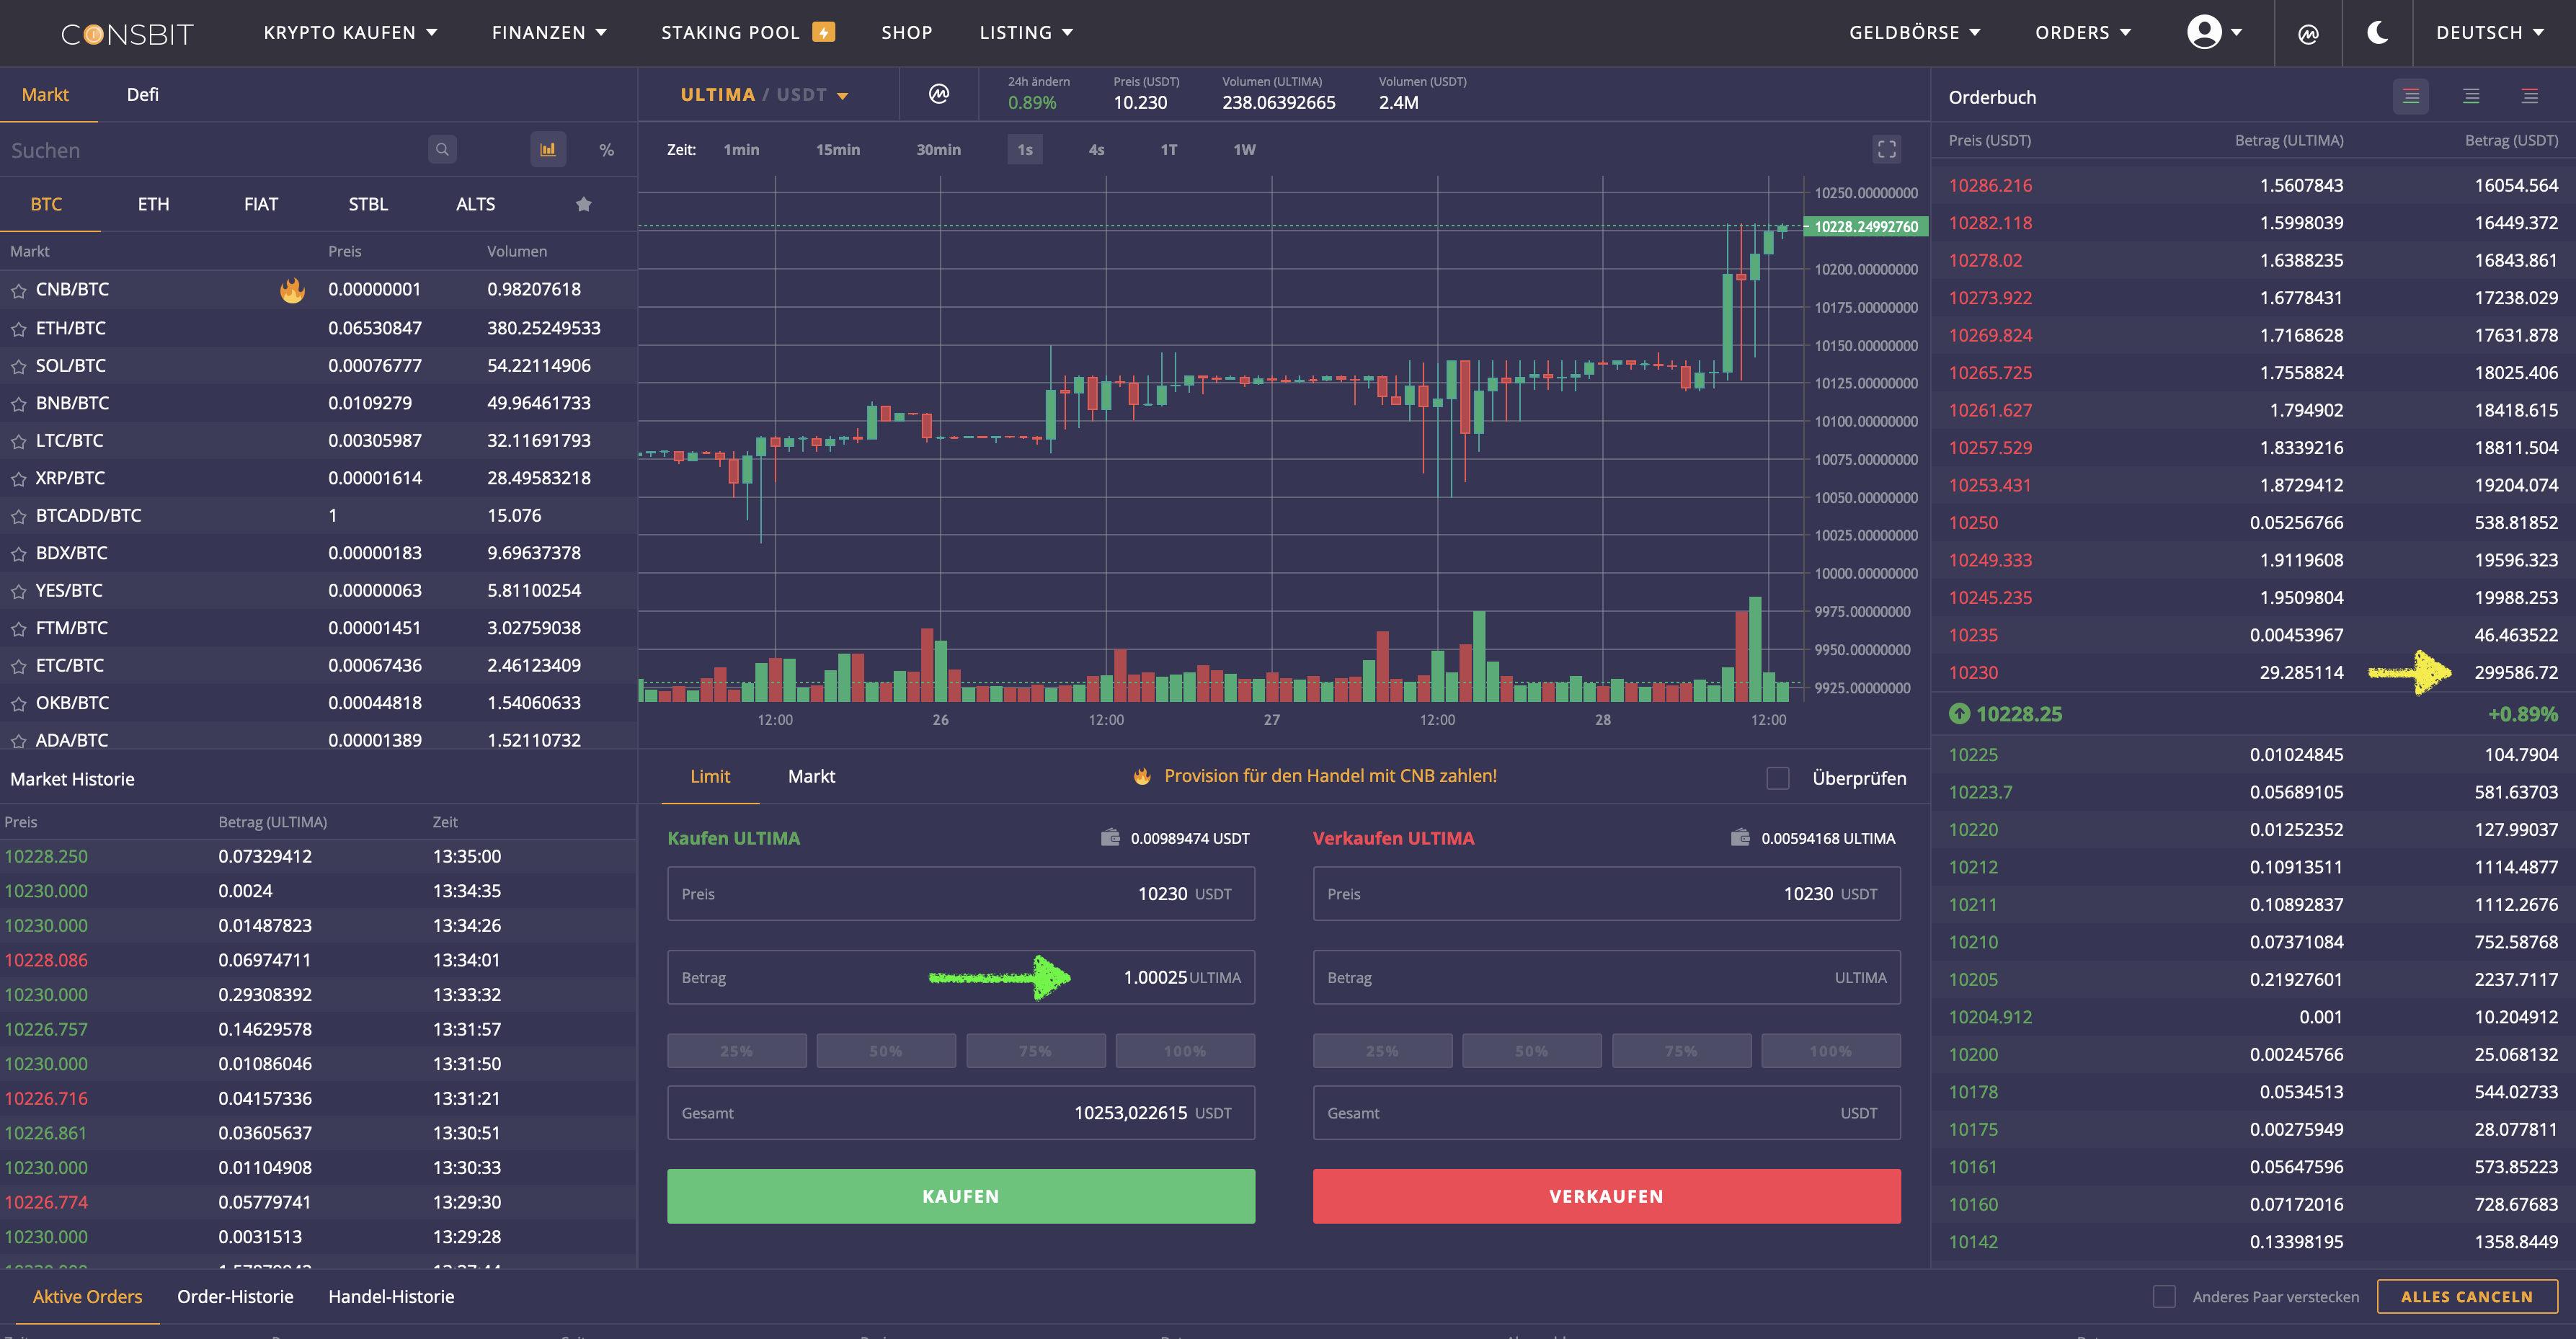The image size is (2576, 1339).
Task: Click the fire icon on CNB/BTC row
Action: click(x=292, y=290)
